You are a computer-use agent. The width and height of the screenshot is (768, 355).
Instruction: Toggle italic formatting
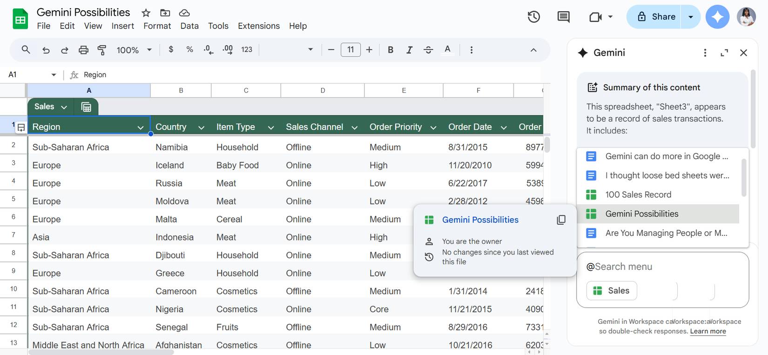click(409, 50)
